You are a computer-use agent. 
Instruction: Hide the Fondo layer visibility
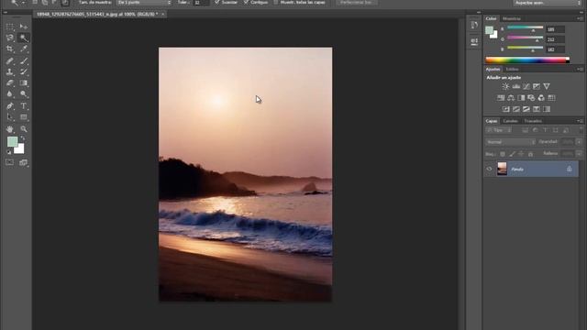(489, 169)
